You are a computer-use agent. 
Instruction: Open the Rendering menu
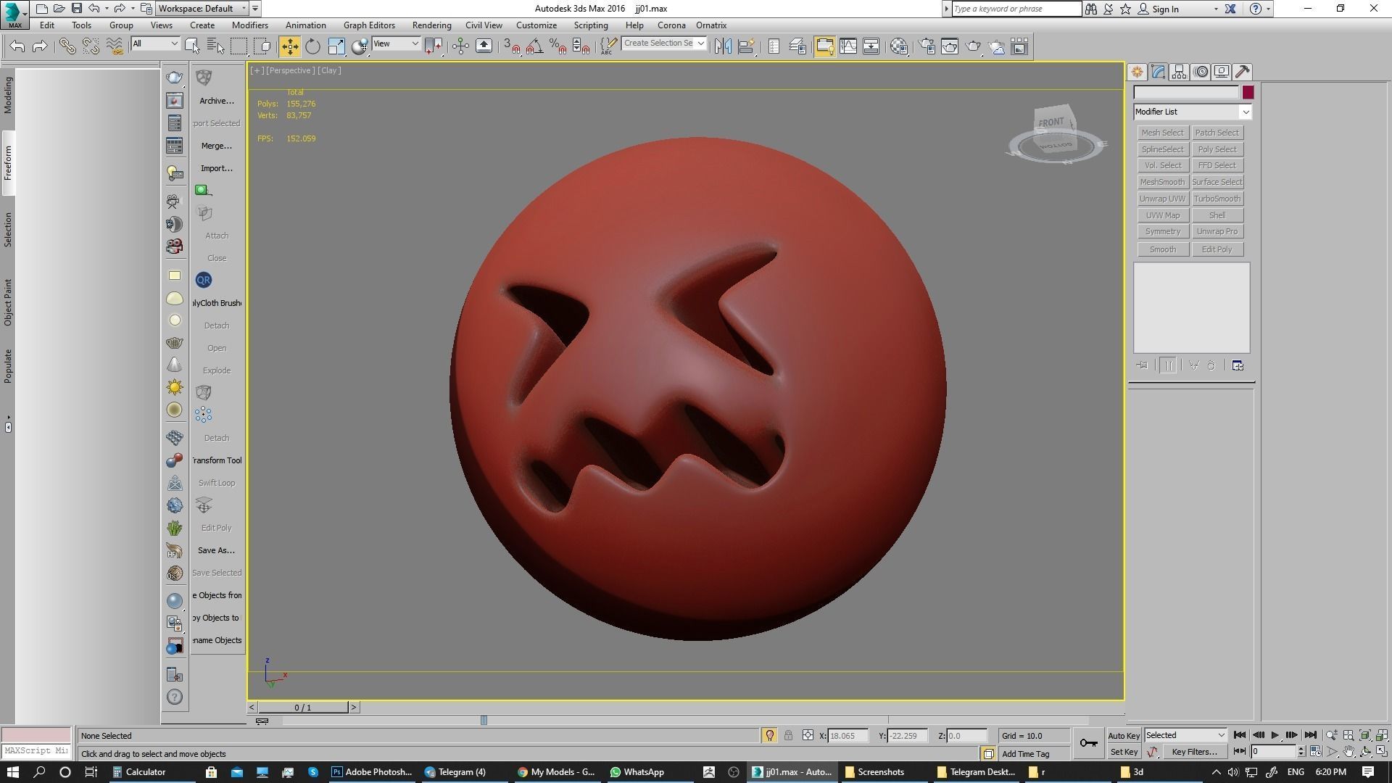point(431,25)
